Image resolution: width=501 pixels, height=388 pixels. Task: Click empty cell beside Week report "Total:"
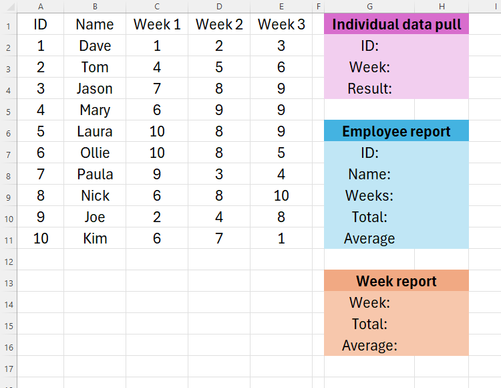pyautogui.click(x=441, y=324)
